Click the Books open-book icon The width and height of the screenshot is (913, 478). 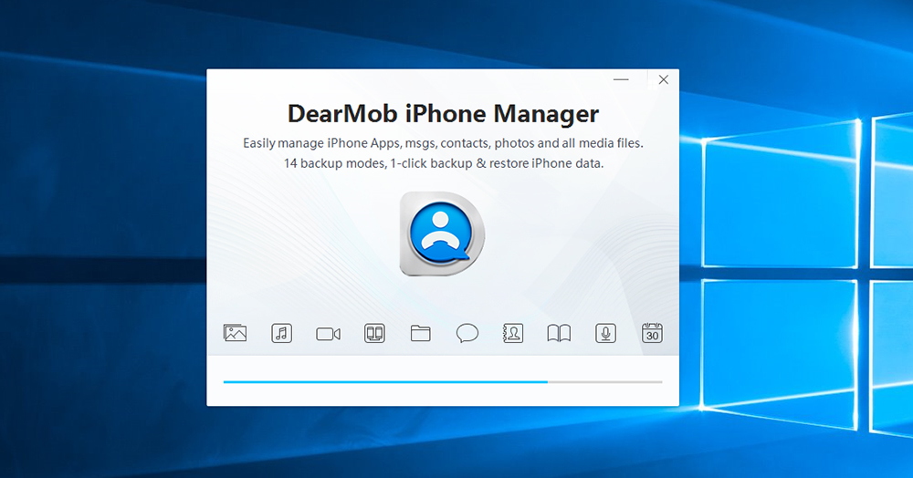(x=559, y=334)
